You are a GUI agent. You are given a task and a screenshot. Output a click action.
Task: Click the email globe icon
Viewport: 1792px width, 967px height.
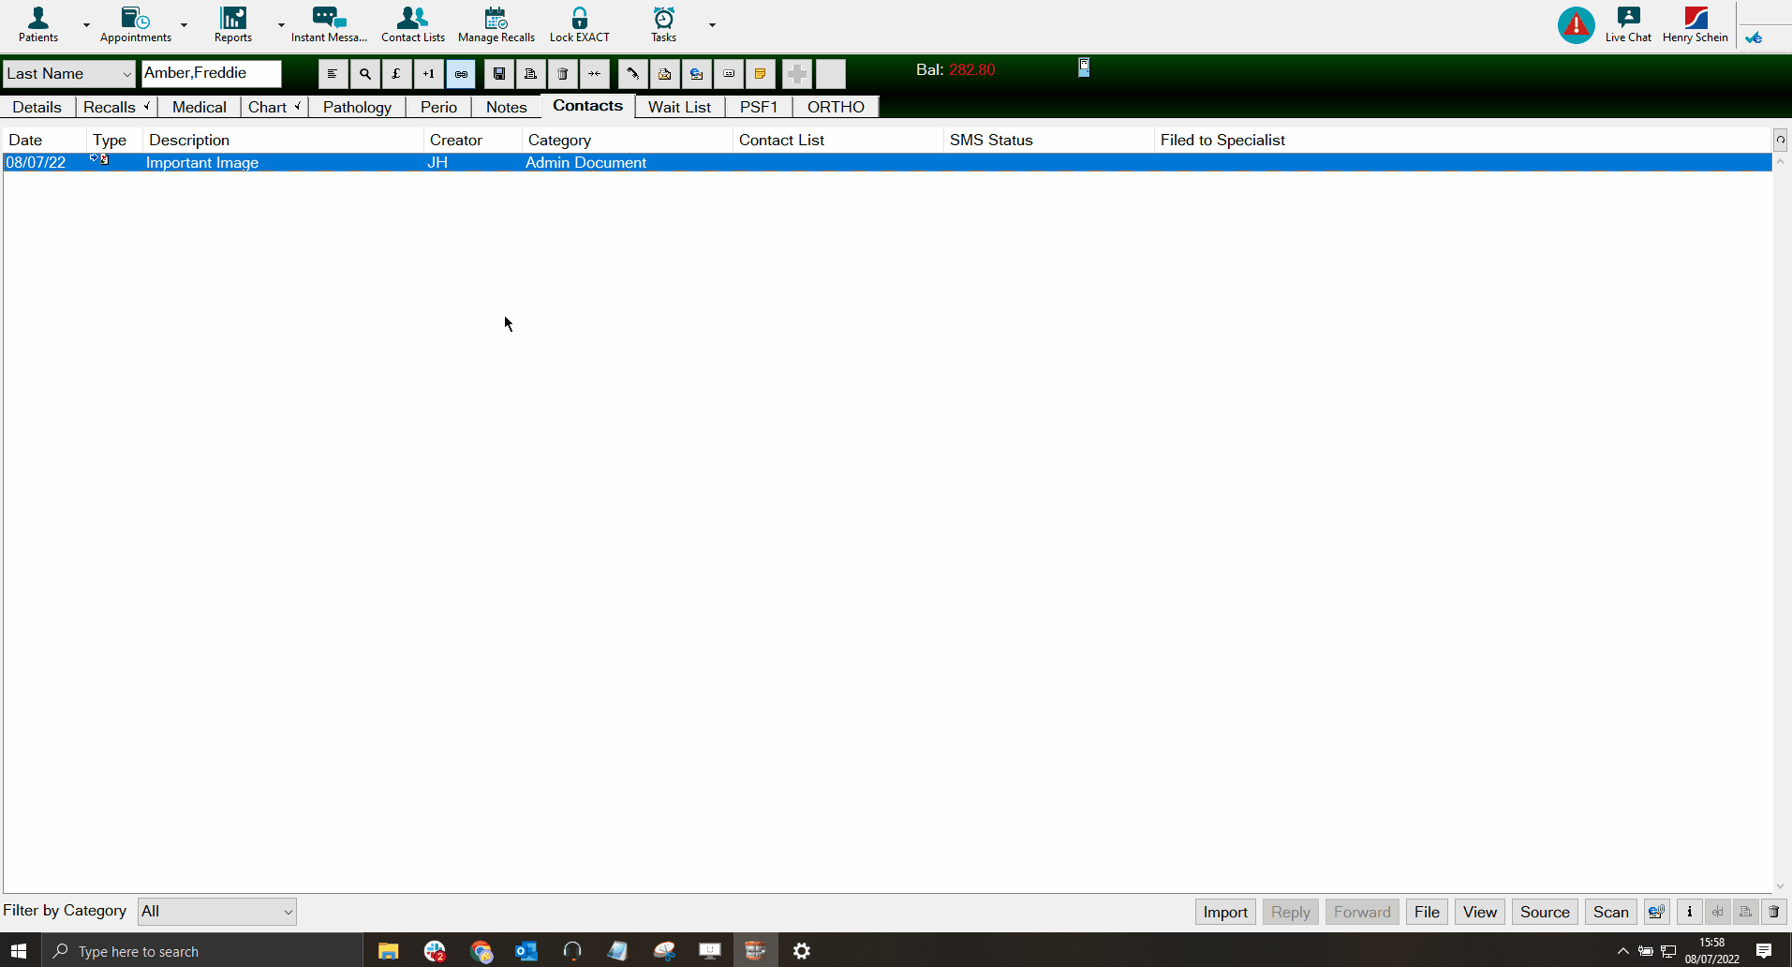pyautogui.click(x=697, y=74)
